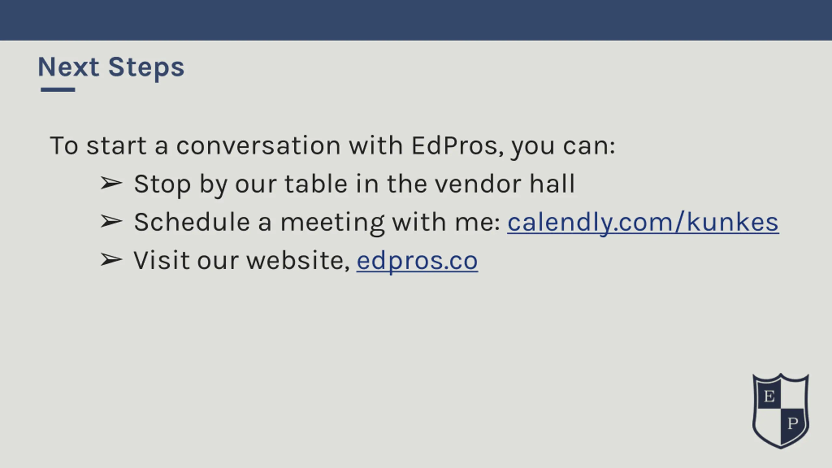Click the dark blue header banner

click(x=416, y=20)
